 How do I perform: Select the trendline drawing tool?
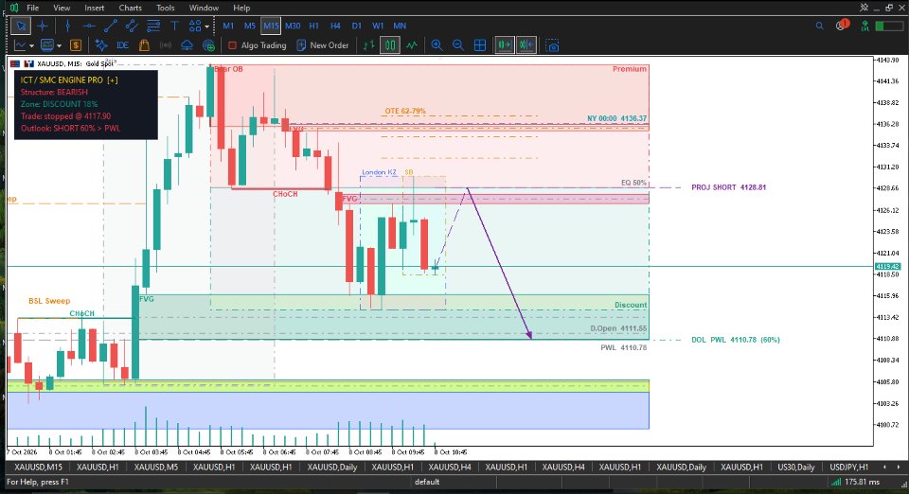pos(110,26)
